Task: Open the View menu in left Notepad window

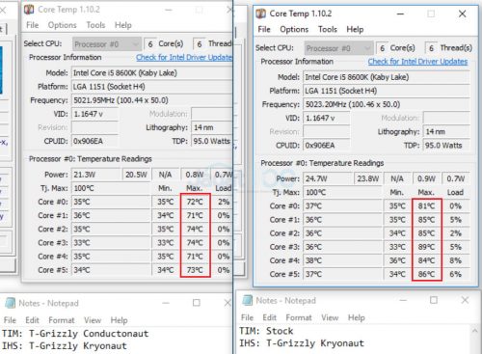Action: (x=93, y=320)
